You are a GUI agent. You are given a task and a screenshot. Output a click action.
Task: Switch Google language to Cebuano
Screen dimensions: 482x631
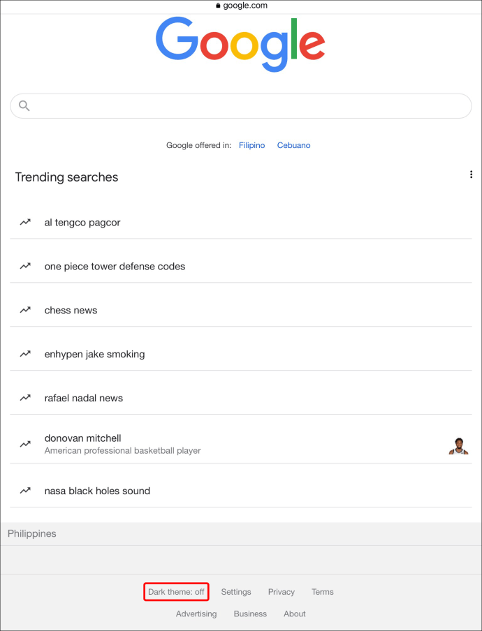(293, 145)
